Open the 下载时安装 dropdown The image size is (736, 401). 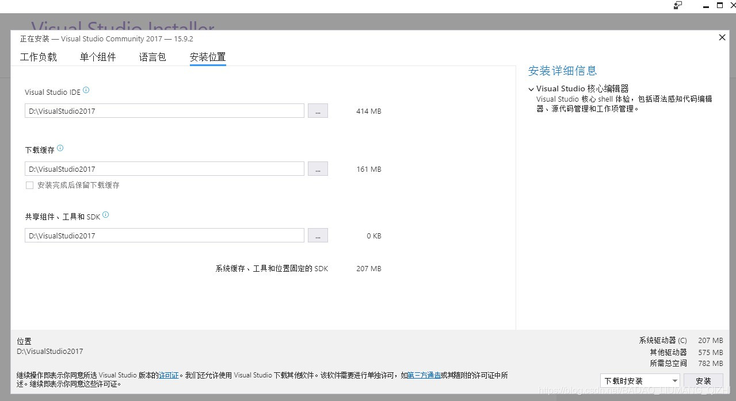pos(640,381)
